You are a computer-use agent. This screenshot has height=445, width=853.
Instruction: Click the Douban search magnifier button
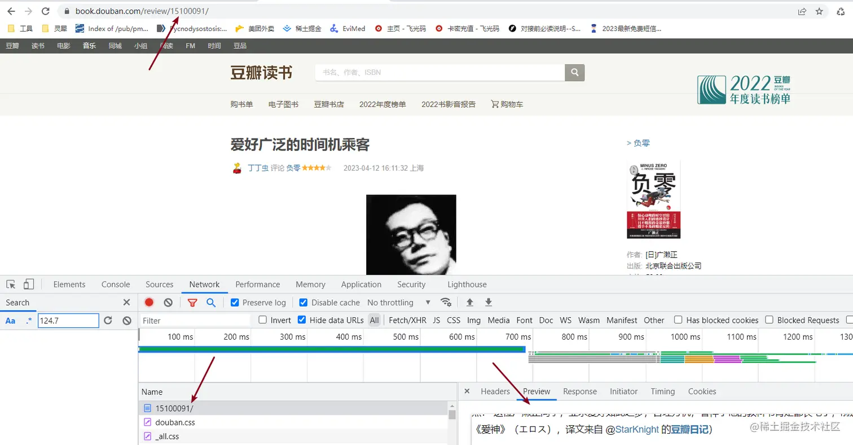click(575, 73)
